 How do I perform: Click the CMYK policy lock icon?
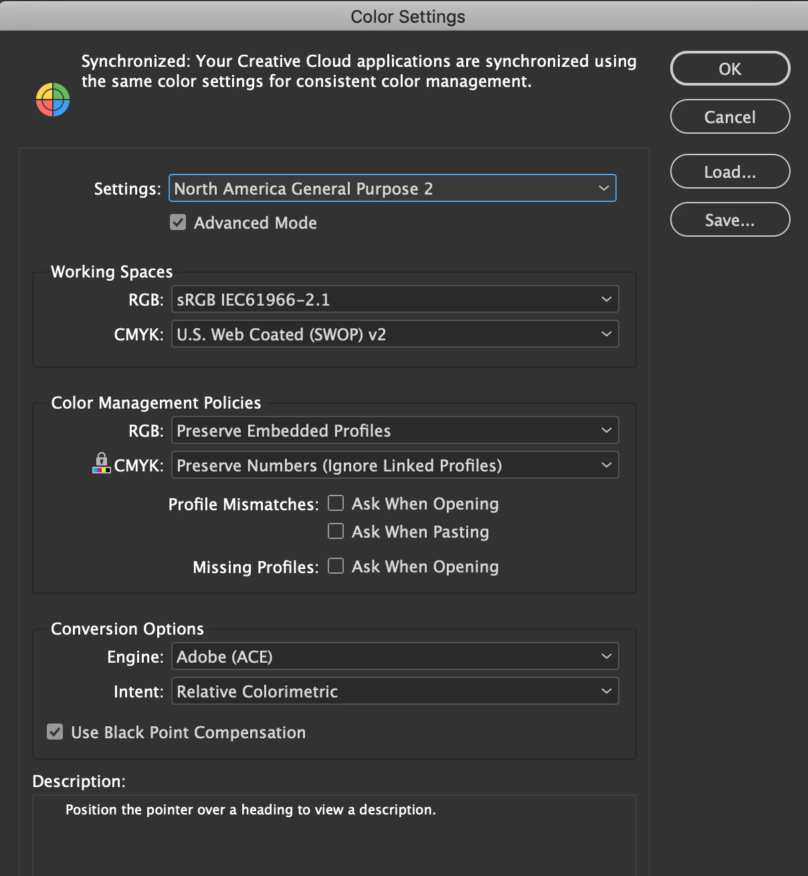[101, 463]
